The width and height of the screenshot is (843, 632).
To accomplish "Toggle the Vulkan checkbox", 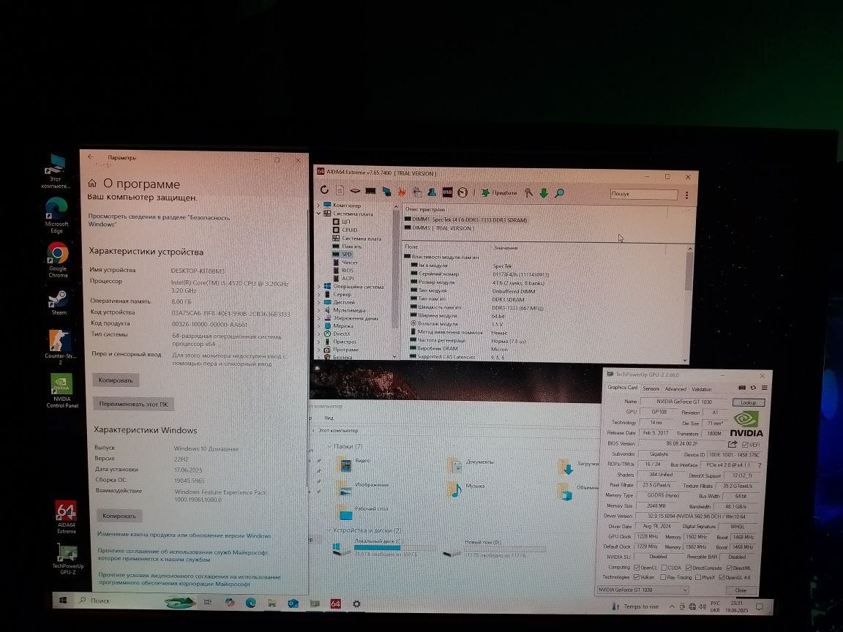I will coord(637,577).
